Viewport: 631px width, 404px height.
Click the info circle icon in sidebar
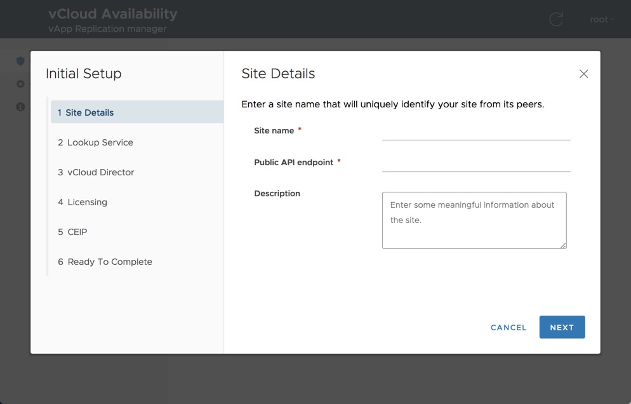click(20, 107)
